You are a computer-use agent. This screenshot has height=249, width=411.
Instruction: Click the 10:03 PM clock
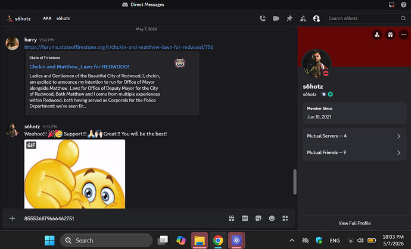(393, 237)
